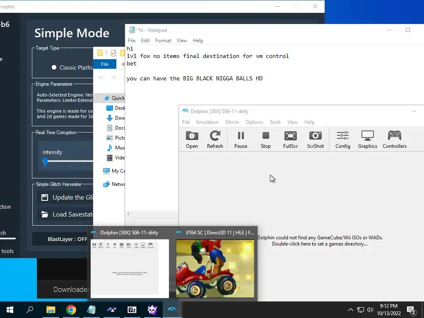Open Dolphin Config settings icon
424x318 pixels.
342,139
